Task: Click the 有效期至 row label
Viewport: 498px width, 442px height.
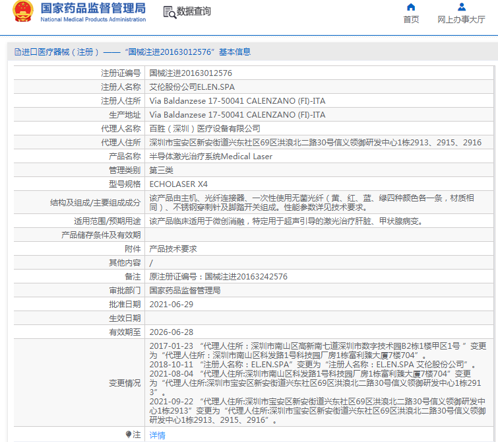Action: (125, 332)
